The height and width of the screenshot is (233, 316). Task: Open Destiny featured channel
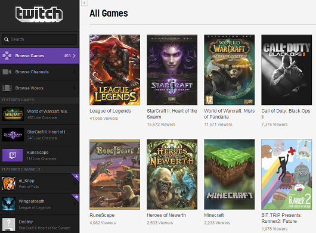[39, 224]
